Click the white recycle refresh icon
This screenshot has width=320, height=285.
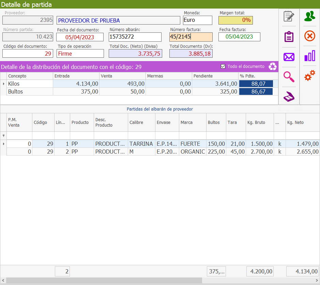(x=273, y=67)
